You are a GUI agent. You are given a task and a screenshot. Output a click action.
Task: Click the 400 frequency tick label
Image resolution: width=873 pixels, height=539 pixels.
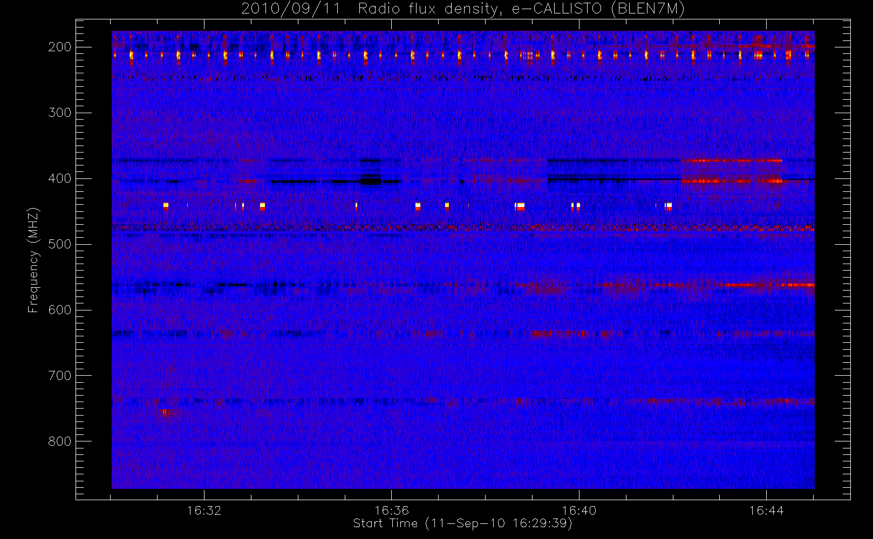tap(60, 178)
